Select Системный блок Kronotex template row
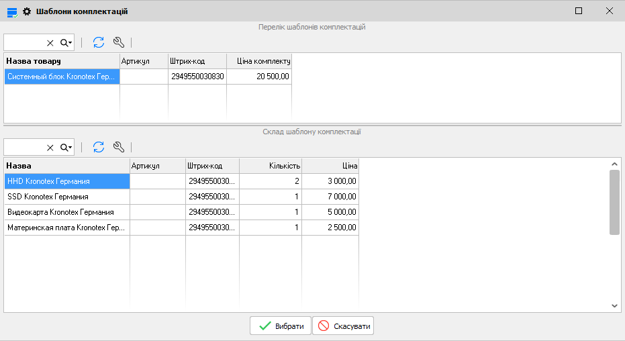Image resolution: width=625 pixels, height=341 pixels. [x=62, y=77]
